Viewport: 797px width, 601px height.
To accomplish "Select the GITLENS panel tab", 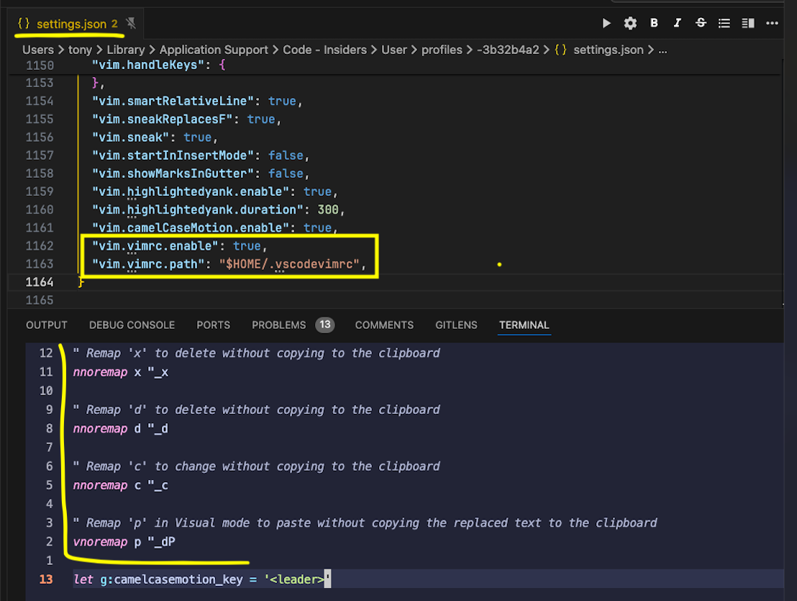I will click(x=456, y=325).
